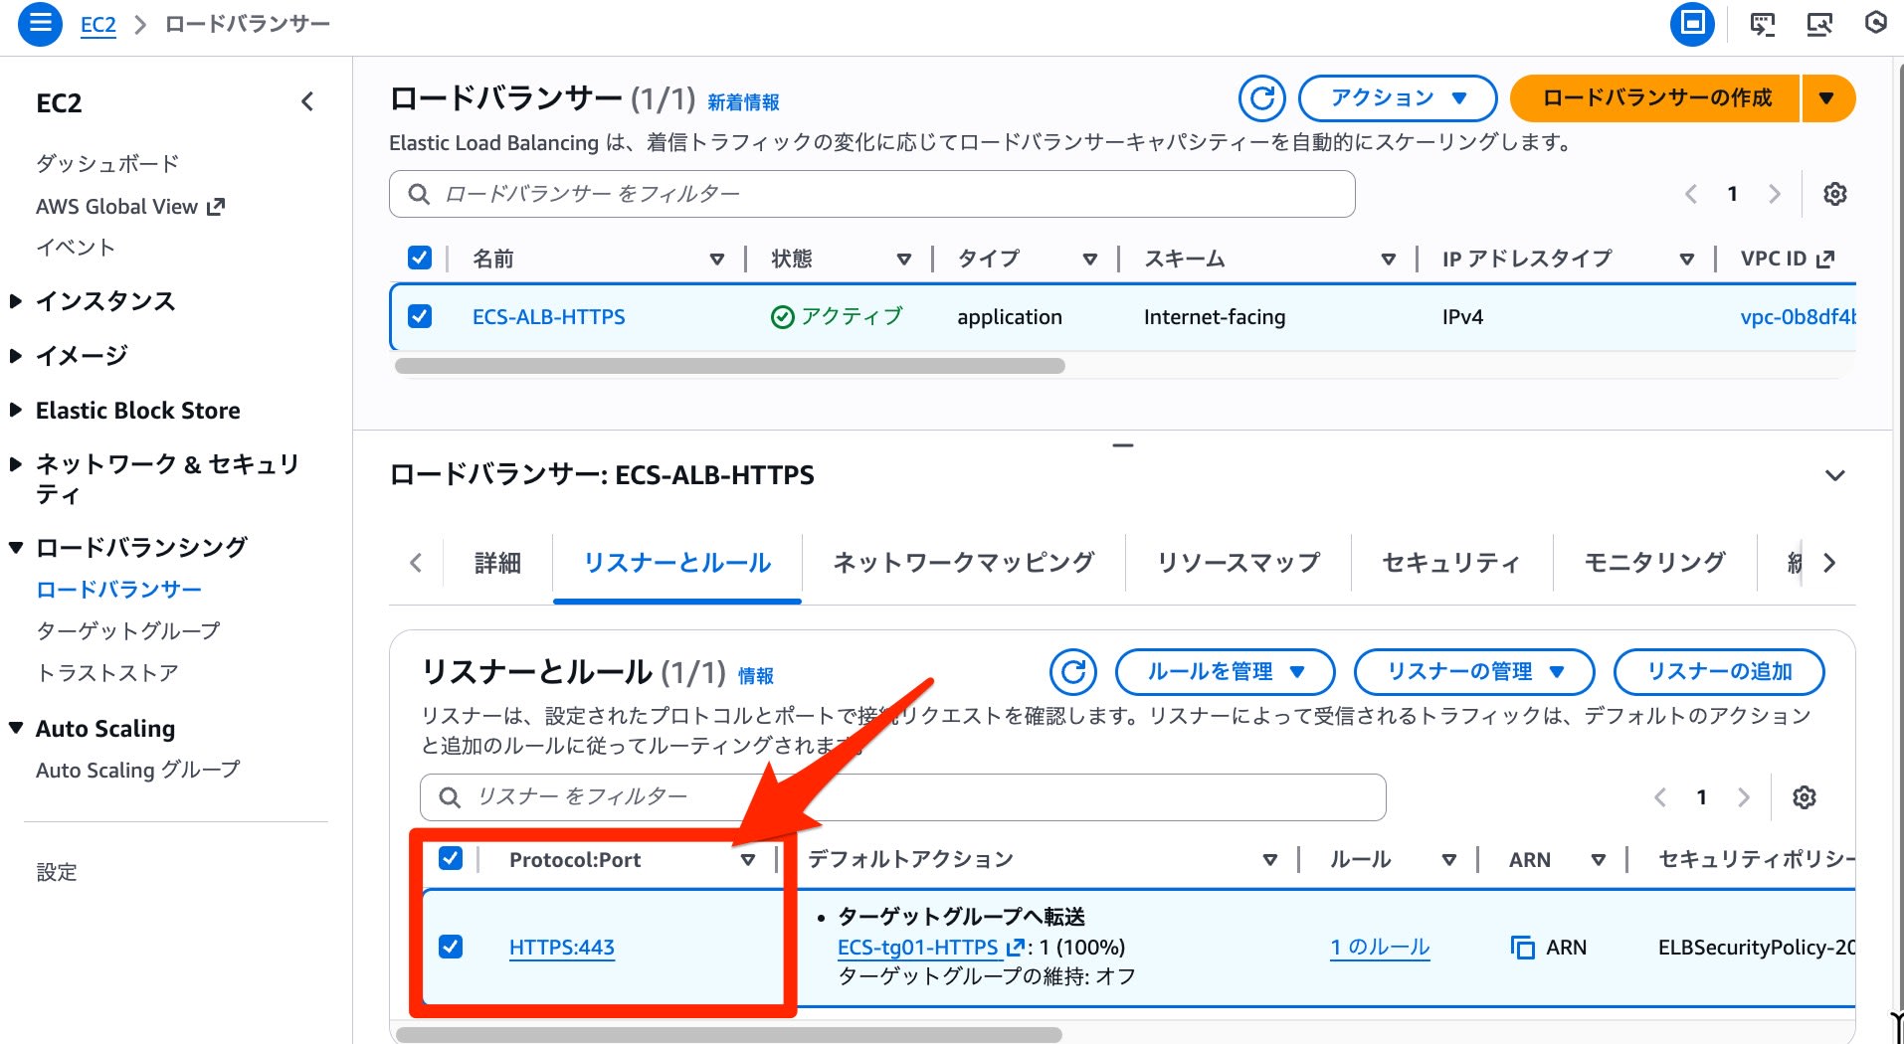
Task: Collapse the EC2 sidebar with the chevron
Action: [x=307, y=101]
